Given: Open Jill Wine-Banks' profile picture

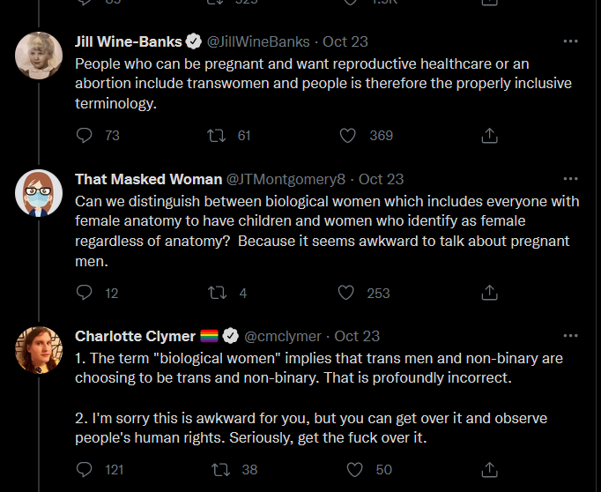Looking at the screenshot, I should point(39,56).
